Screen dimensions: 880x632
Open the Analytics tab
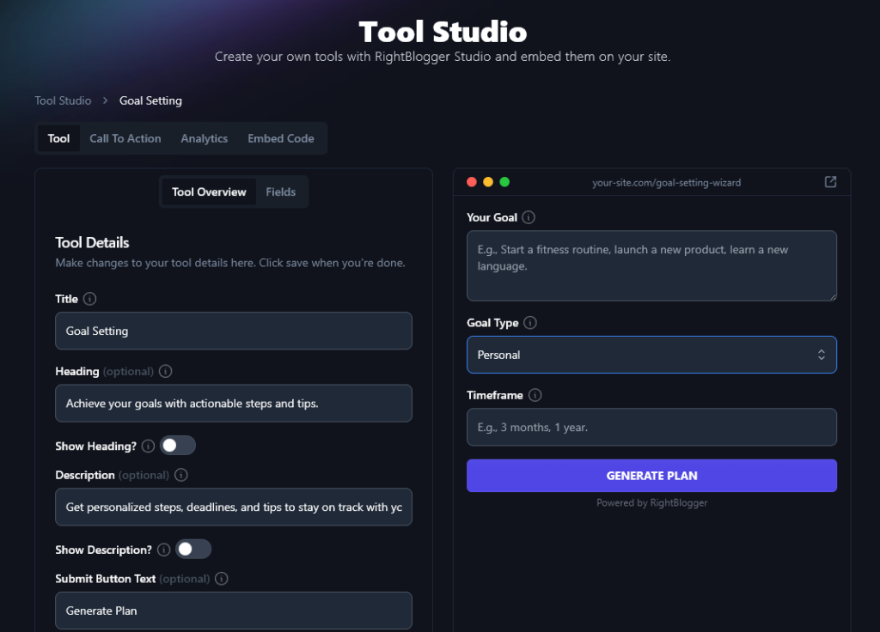tap(204, 137)
